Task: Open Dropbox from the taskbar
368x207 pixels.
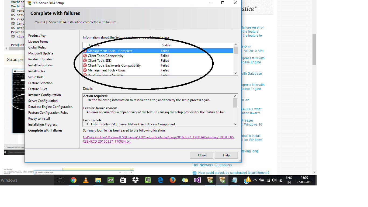Action: click(x=135, y=180)
